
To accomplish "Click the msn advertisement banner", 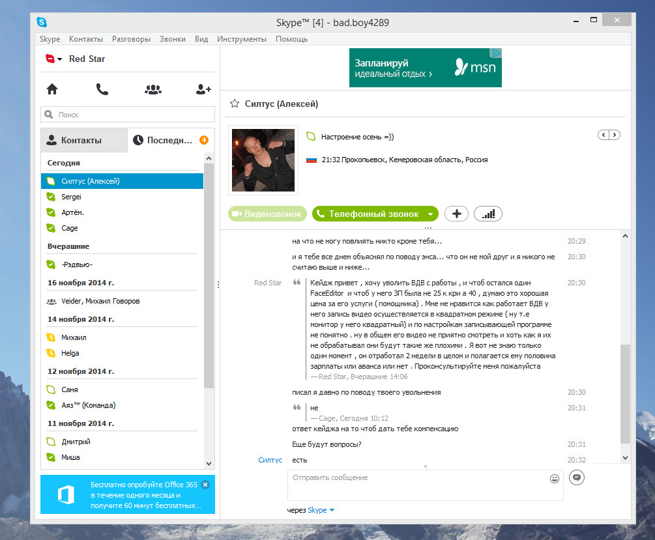I will [x=425, y=68].
